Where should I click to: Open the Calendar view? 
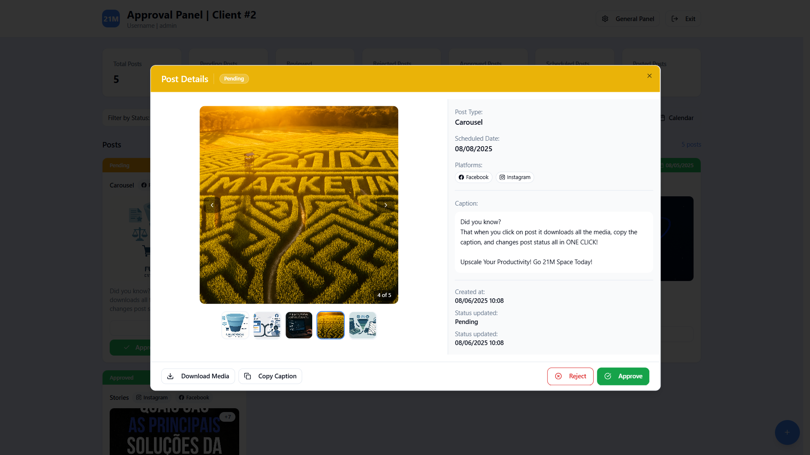click(677, 118)
